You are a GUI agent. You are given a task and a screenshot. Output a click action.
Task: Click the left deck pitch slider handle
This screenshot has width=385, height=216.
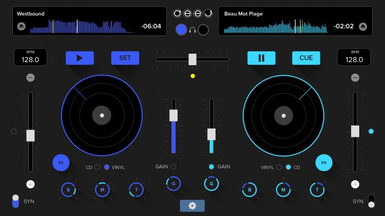(31, 135)
